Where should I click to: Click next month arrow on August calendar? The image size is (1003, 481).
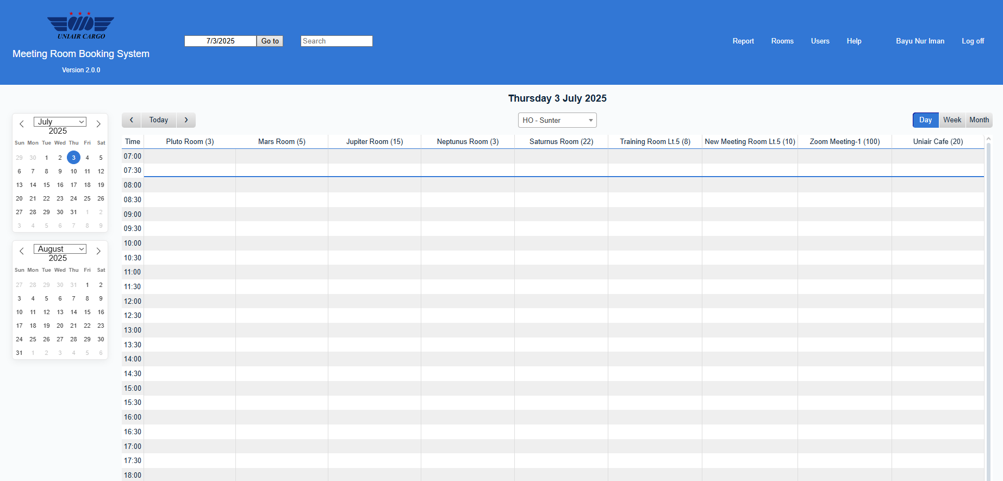point(98,251)
